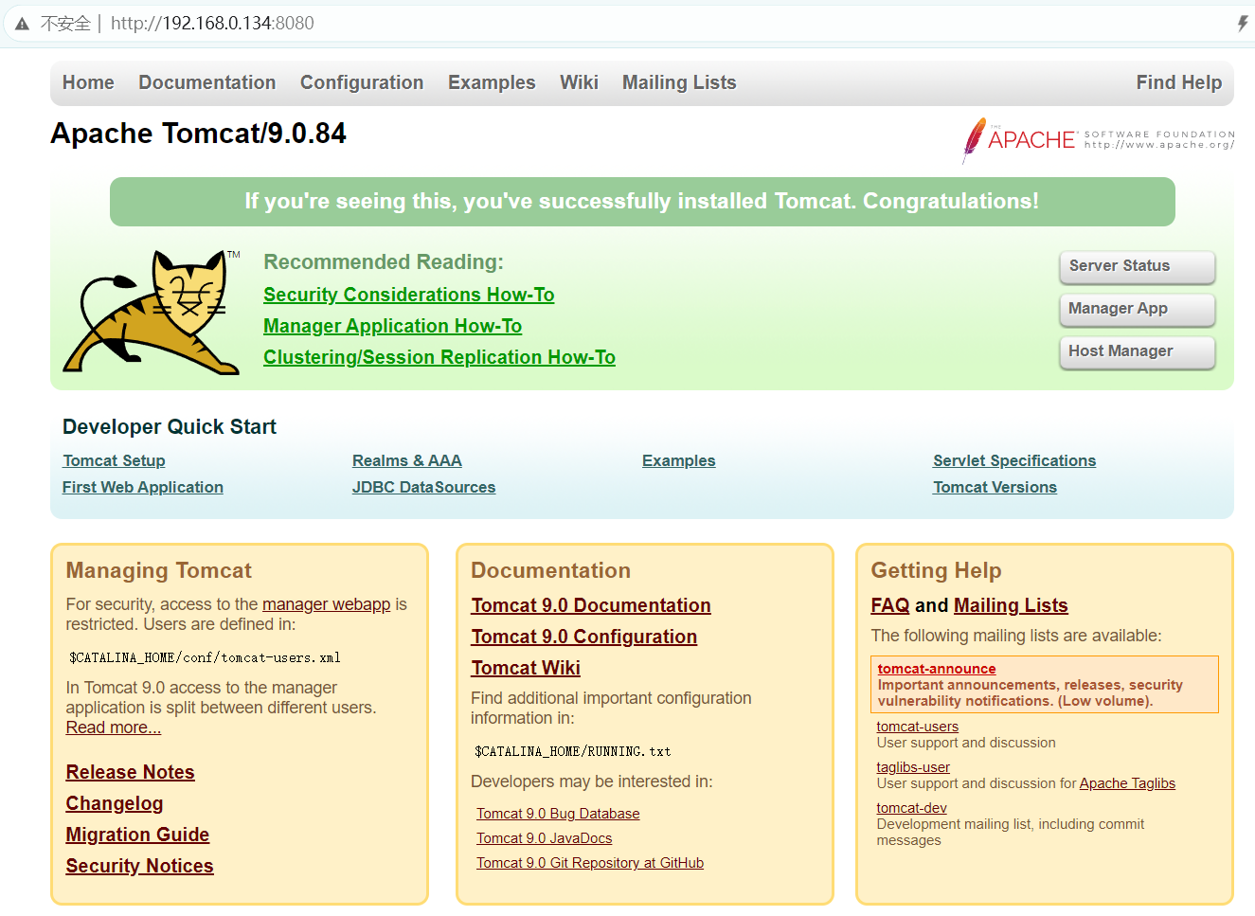Open Clustering/Session Replication How-To link

click(439, 357)
